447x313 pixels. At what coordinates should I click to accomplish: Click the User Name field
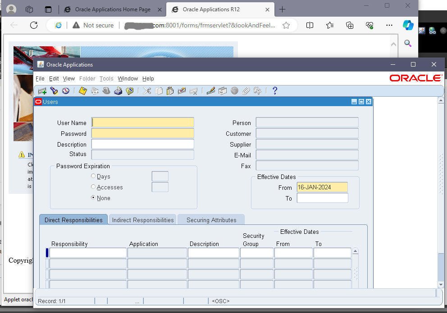pyautogui.click(x=143, y=122)
